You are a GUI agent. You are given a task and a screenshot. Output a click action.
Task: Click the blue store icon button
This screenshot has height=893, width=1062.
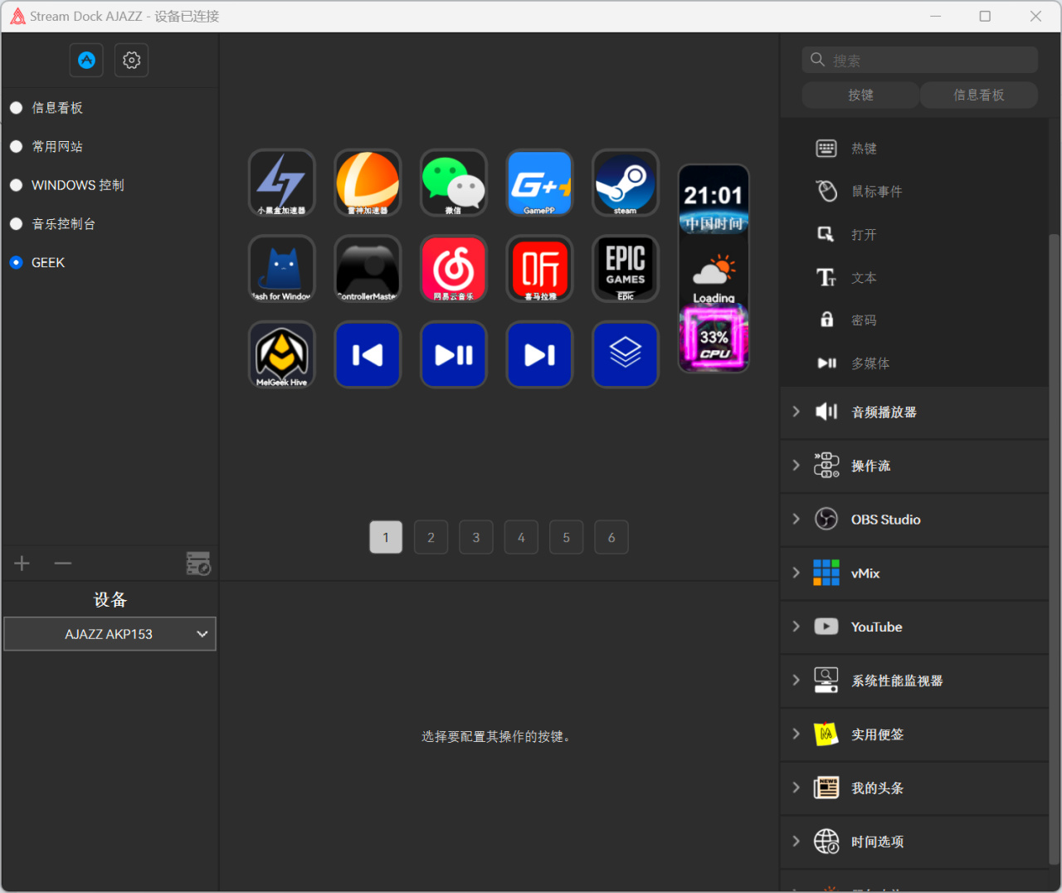(x=86, y=60)
